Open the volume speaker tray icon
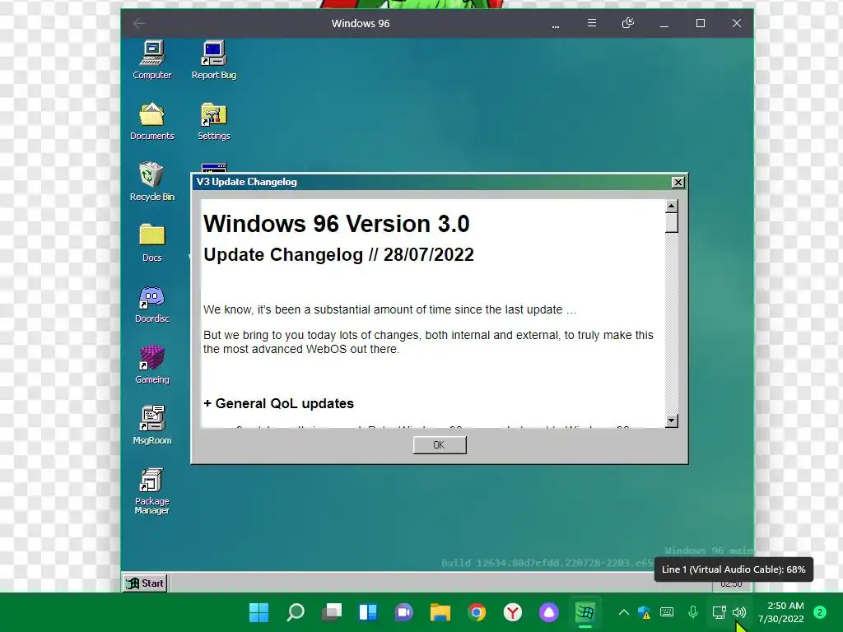The image size is (843, 632). pyautogui.click(x=739, y=612)
